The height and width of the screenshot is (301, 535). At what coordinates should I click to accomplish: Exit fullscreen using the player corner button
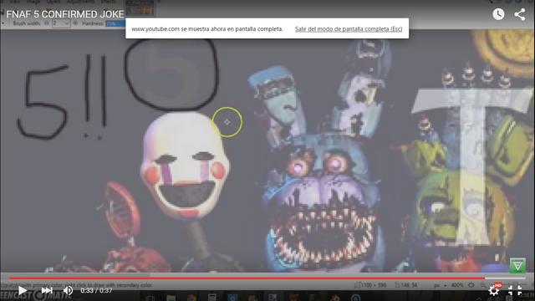pos(515,290)
